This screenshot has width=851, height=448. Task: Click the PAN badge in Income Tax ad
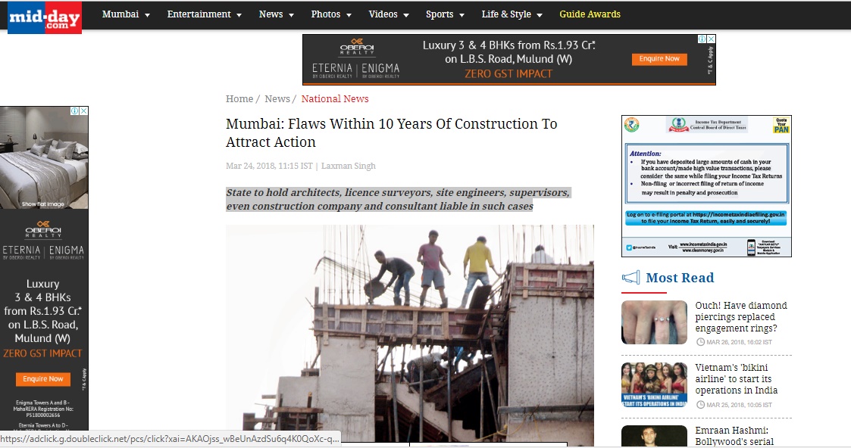(x=781, y=126)
